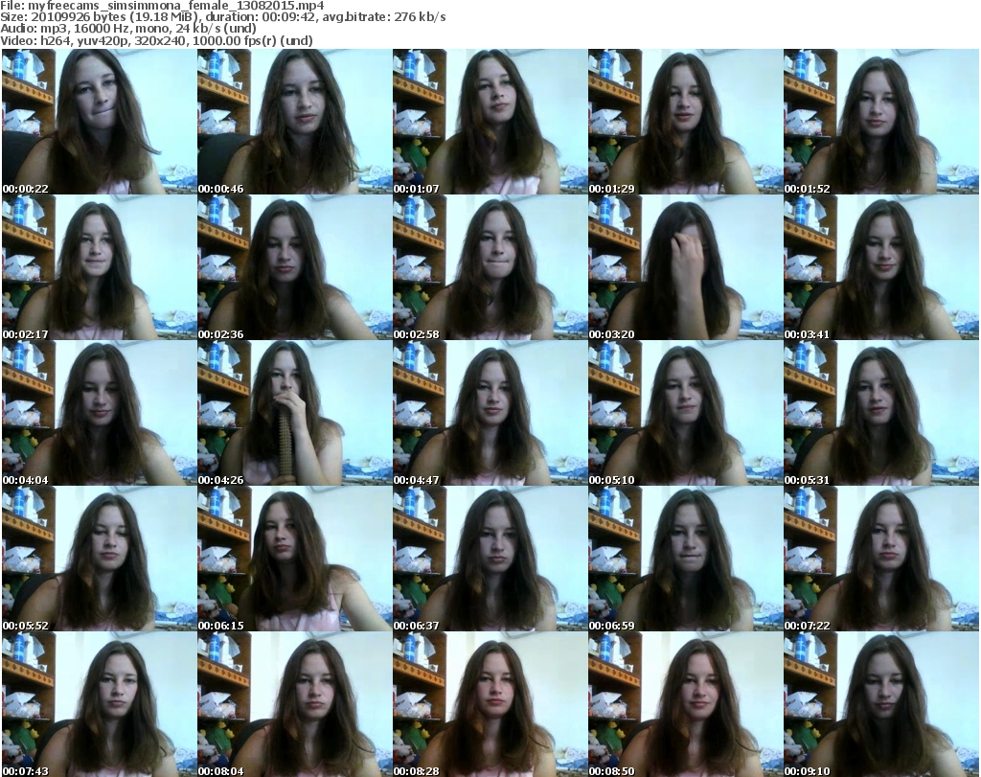Choose the 00:06:15 thumbnail

click(x=295, y=560)
